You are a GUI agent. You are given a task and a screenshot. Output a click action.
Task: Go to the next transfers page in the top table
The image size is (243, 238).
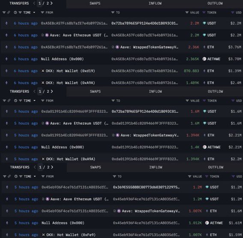tap(51, 3)
